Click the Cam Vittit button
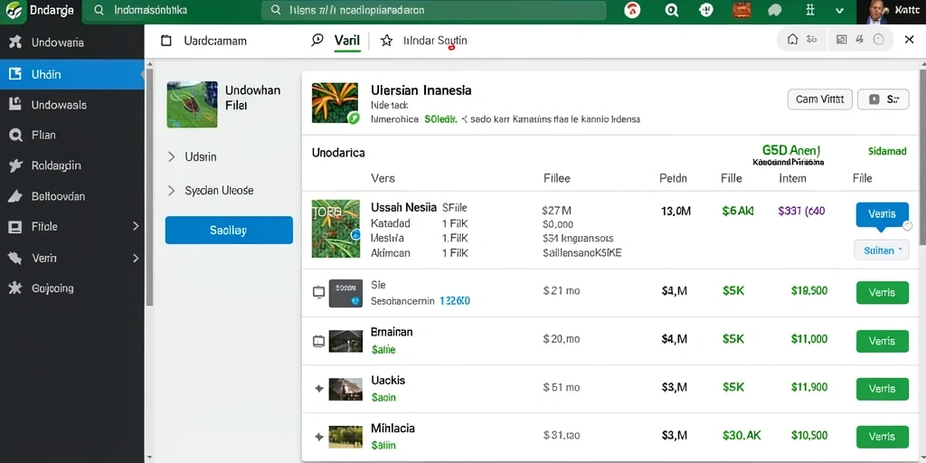This screenshot has width=926, height=463. click(x=819, y=99)
